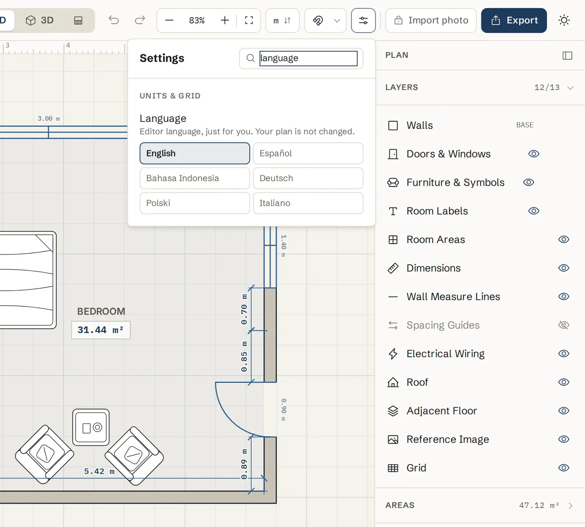
Task: Undo the last action
Action: tap(114, 20)
